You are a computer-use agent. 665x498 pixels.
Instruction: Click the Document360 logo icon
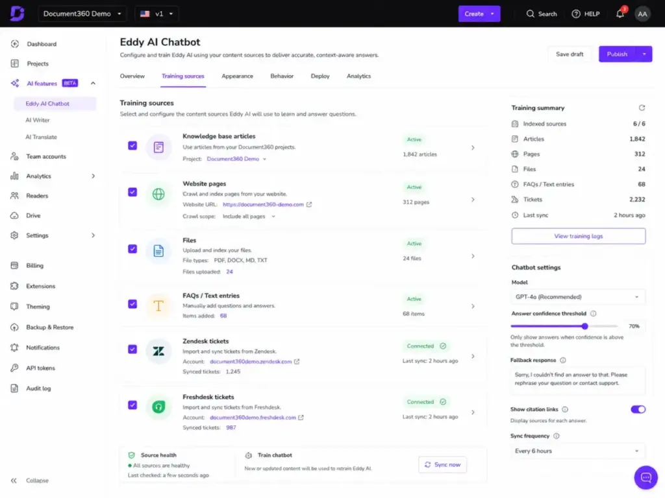coord(18,14)
